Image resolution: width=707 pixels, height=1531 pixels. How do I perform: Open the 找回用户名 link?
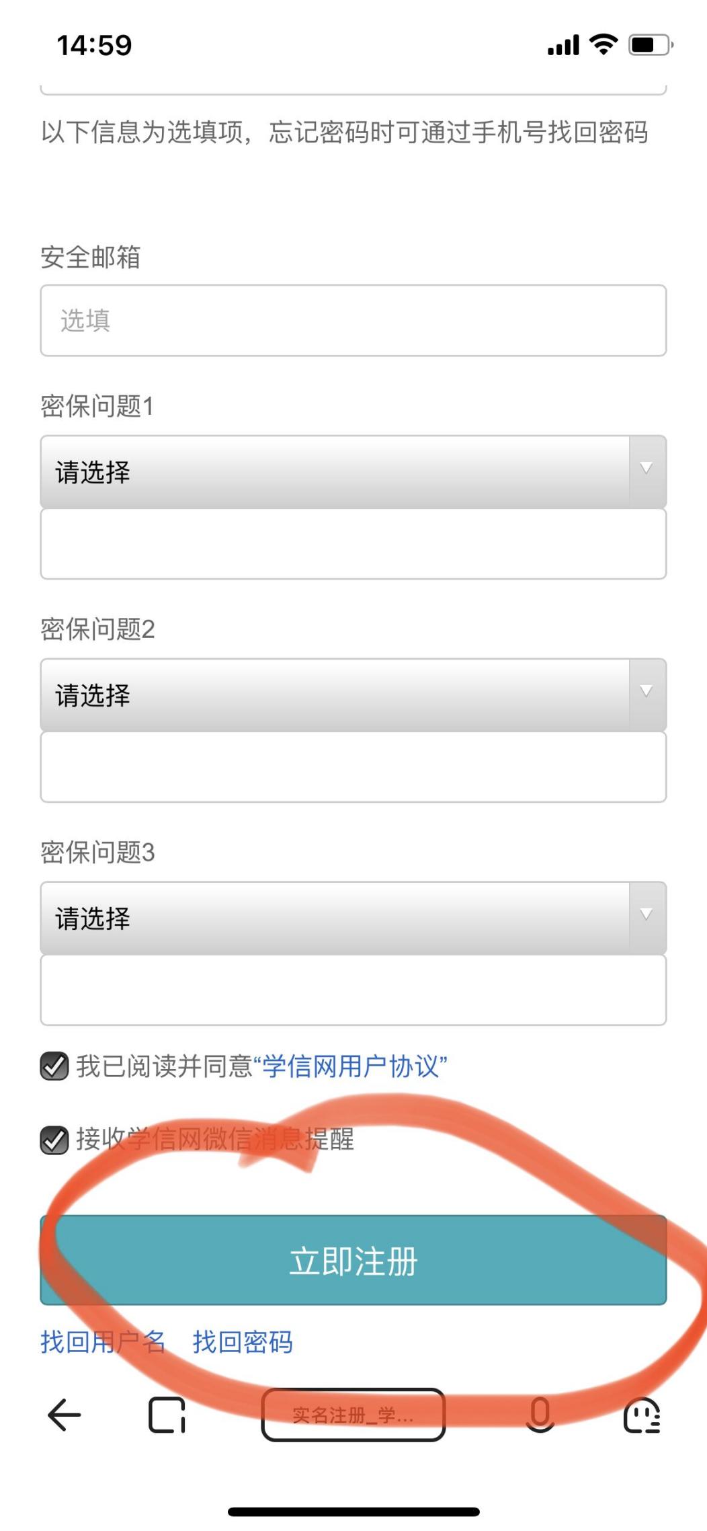pyautogui.click(x=103, y=1342)
